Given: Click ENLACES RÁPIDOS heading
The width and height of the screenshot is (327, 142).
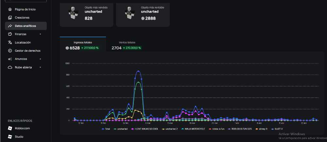Looking at the screenshot, I should click(x=20, y=121).
